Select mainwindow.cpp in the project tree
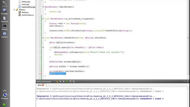This screenshot has width=190, height=107. [28, 7]
